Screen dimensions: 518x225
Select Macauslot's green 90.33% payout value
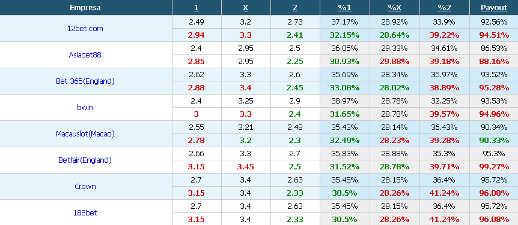pyautogui.click(x=494, y=141)
